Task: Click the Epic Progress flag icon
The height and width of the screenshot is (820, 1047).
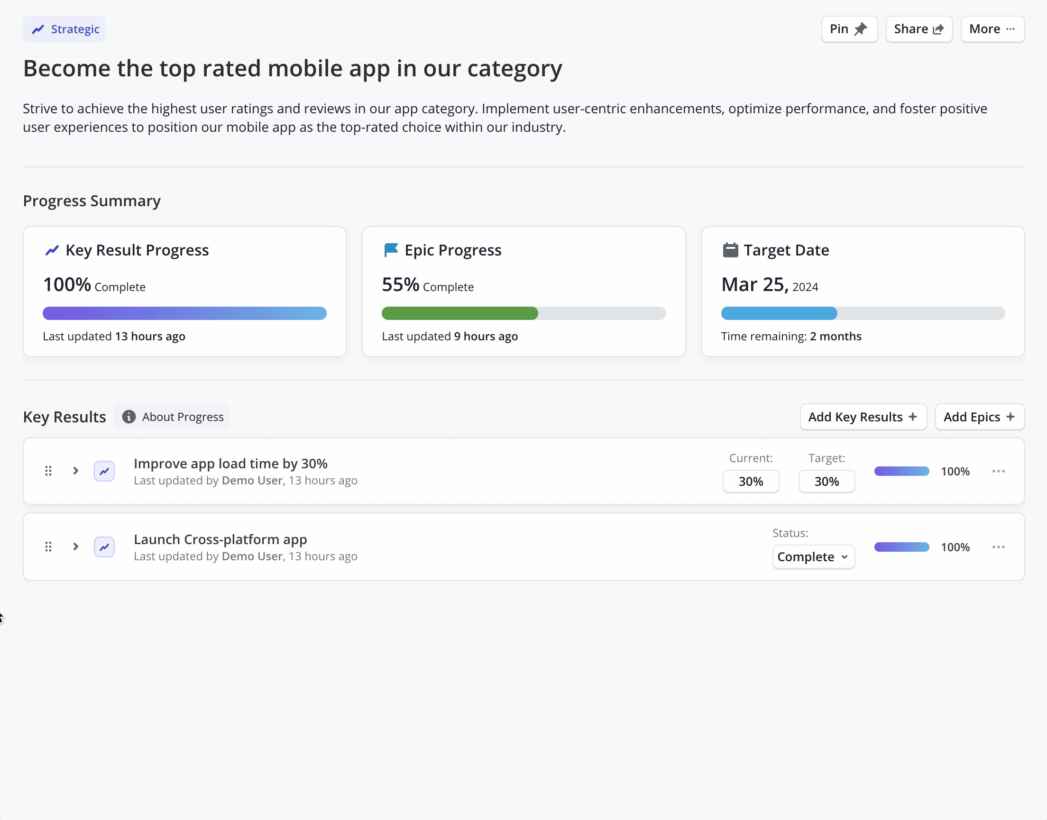Action: point(391,250)
